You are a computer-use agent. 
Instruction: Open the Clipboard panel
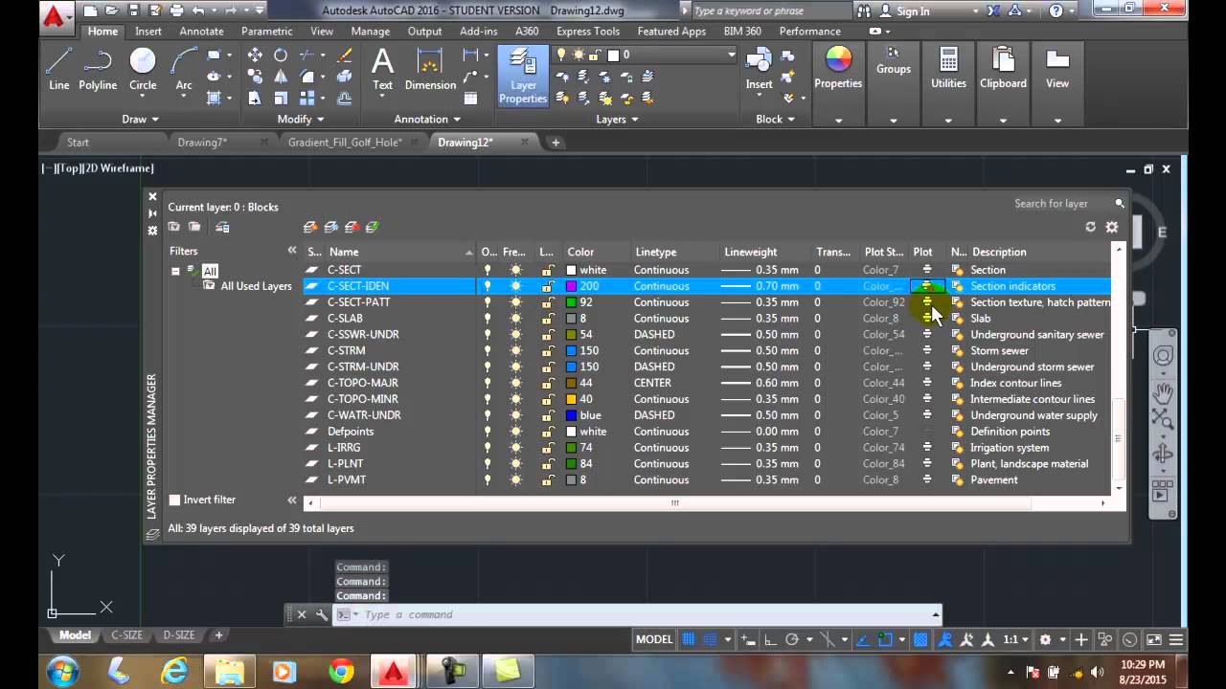(x=1003, y=69)
